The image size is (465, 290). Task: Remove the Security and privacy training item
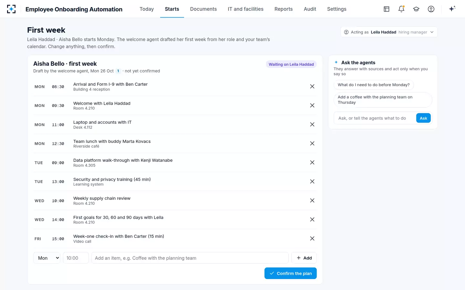(312, 181)
